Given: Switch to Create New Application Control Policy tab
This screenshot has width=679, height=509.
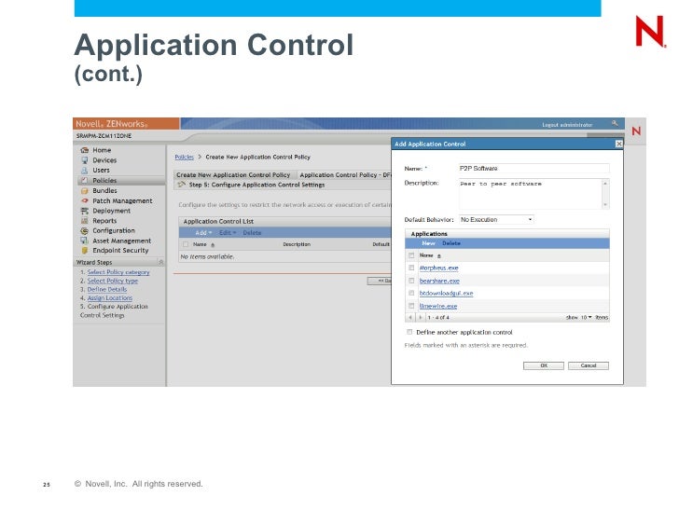Looking at the screenshot, I should pos(233,175).
